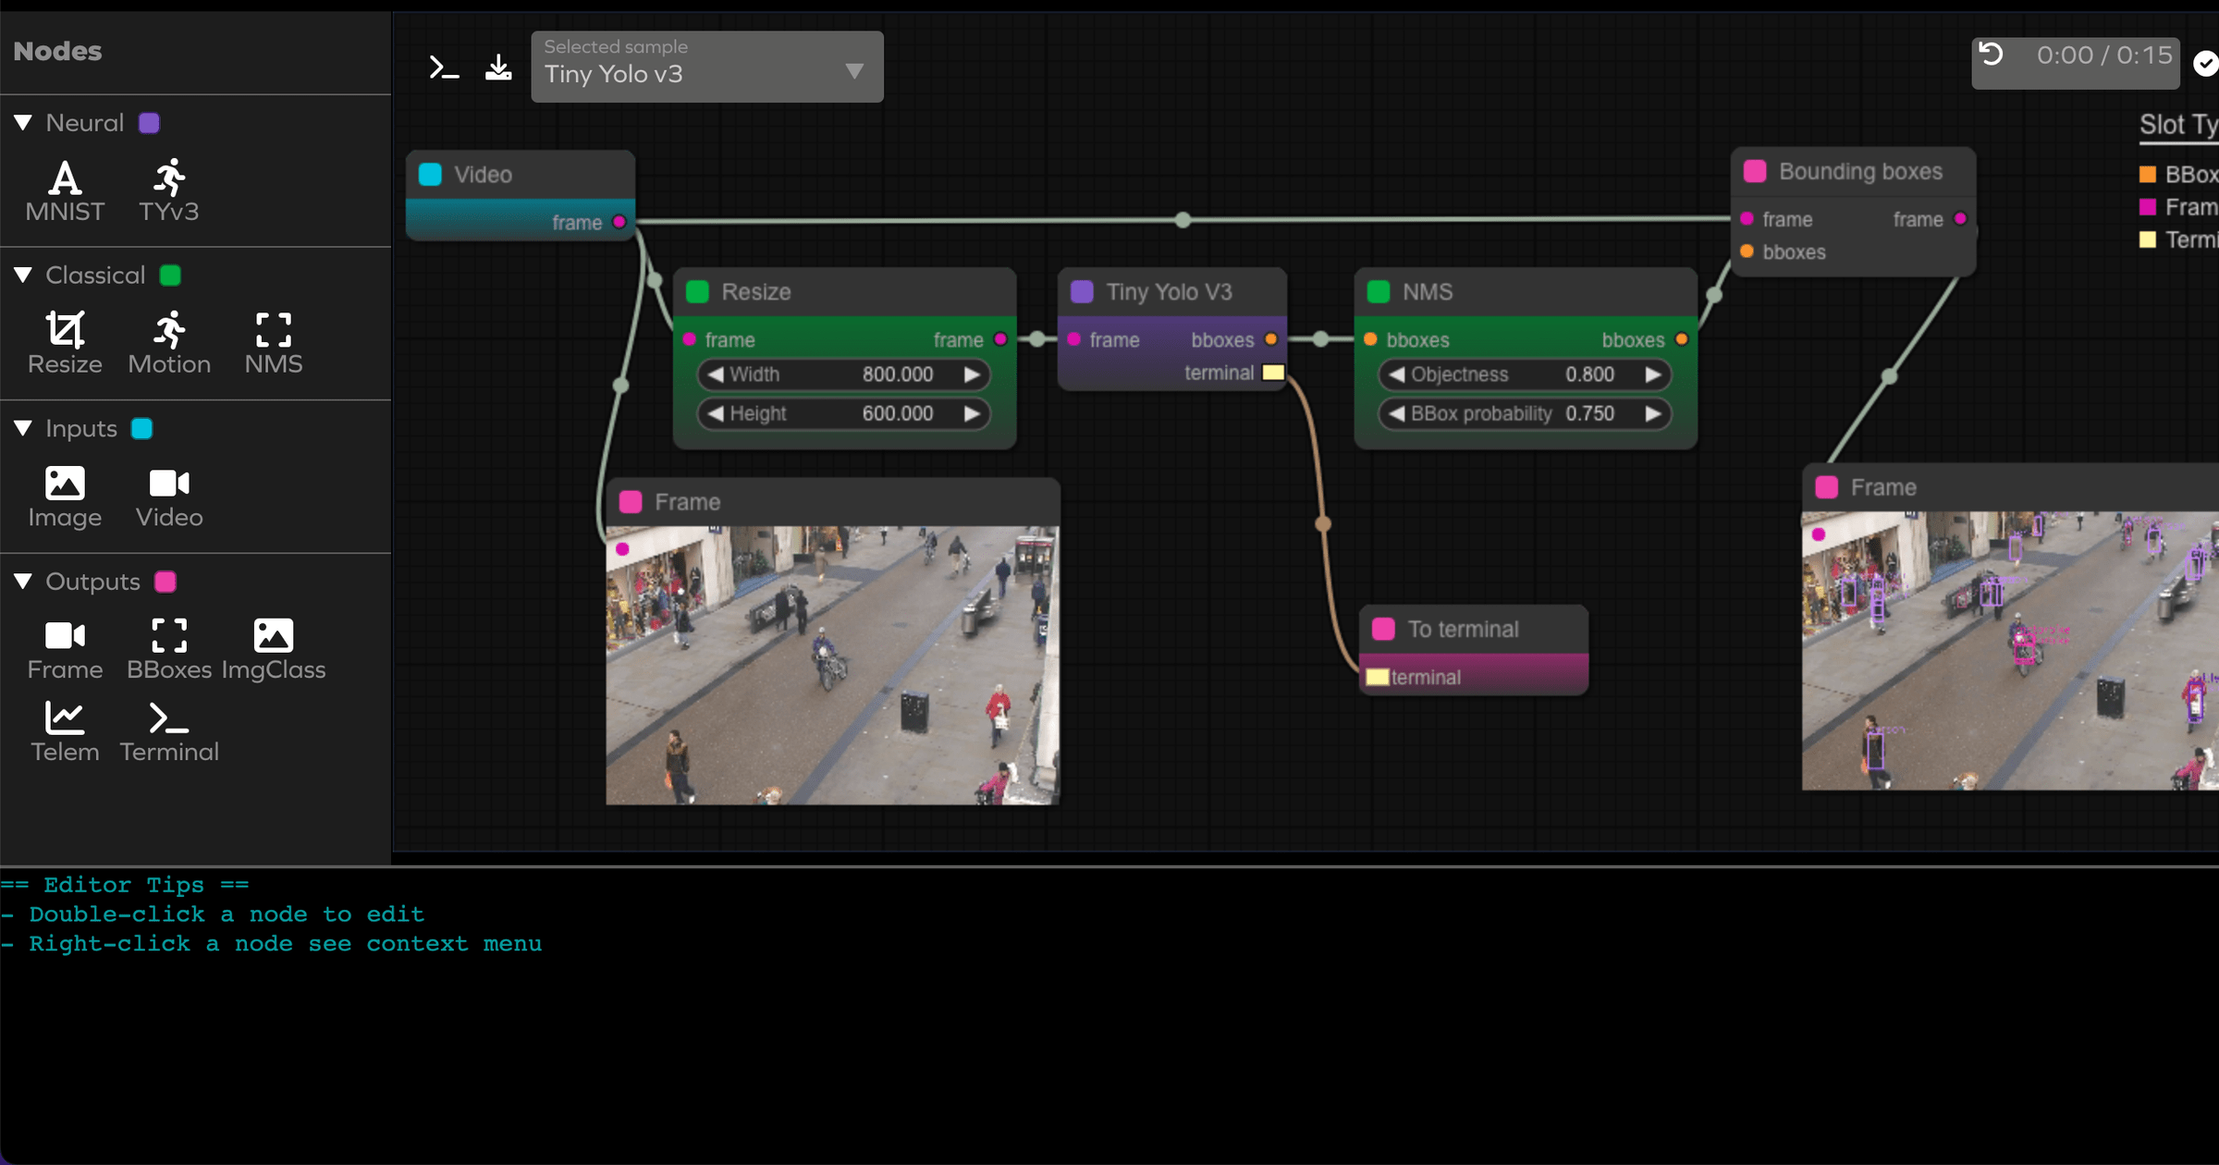Collapse the Neural category
2219x1165 pixels.
pyautogui.click(x=24, y=123)
